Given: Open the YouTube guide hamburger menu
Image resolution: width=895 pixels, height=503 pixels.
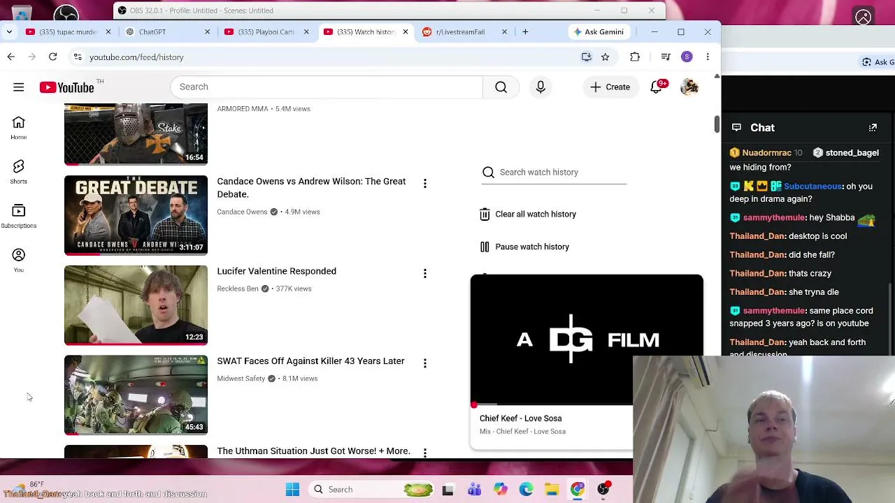Looking at the screenshot, I should [x=19, y=87].
